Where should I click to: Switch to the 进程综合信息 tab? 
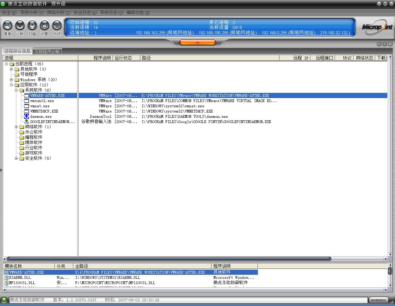tap(18, 51)
